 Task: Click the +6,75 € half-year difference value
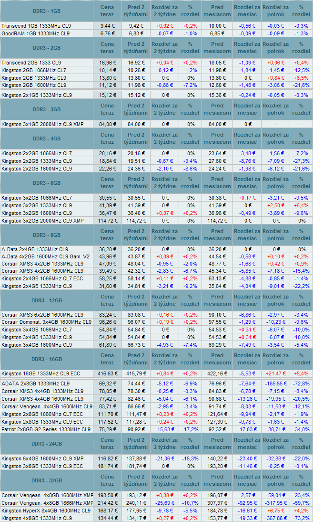click(x=275, y=511)
